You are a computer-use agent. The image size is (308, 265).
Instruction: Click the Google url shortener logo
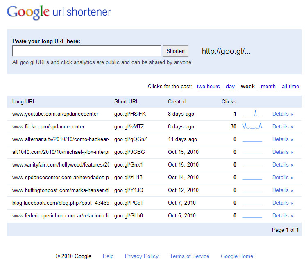pos(59,12)
